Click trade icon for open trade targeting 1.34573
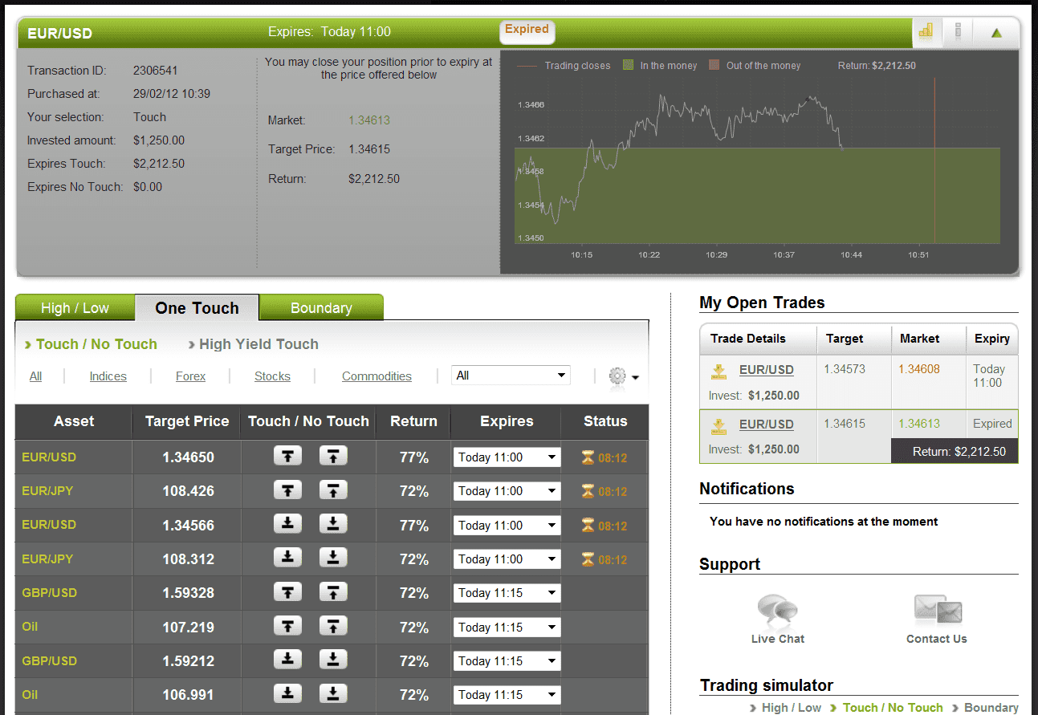This screenshot has width=1038, height=715. tap(718, 371)
